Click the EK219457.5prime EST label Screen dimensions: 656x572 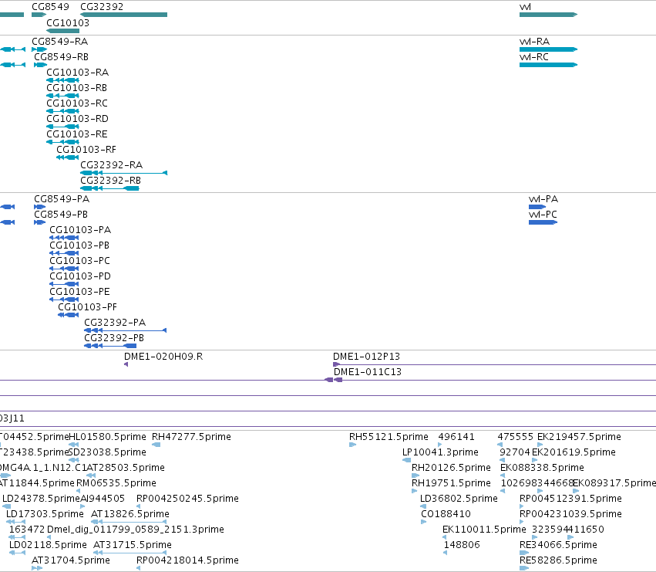(x=579, y=437)
